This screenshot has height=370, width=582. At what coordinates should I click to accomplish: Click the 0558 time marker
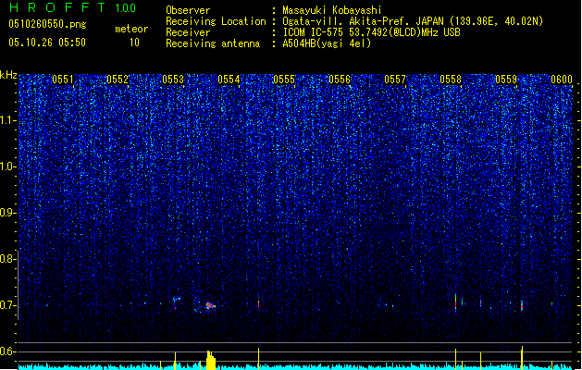click(x=451, y=80)
